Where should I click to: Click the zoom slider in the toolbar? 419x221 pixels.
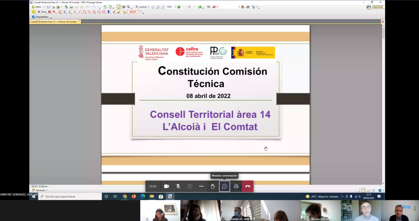click(x=189, y=7)
